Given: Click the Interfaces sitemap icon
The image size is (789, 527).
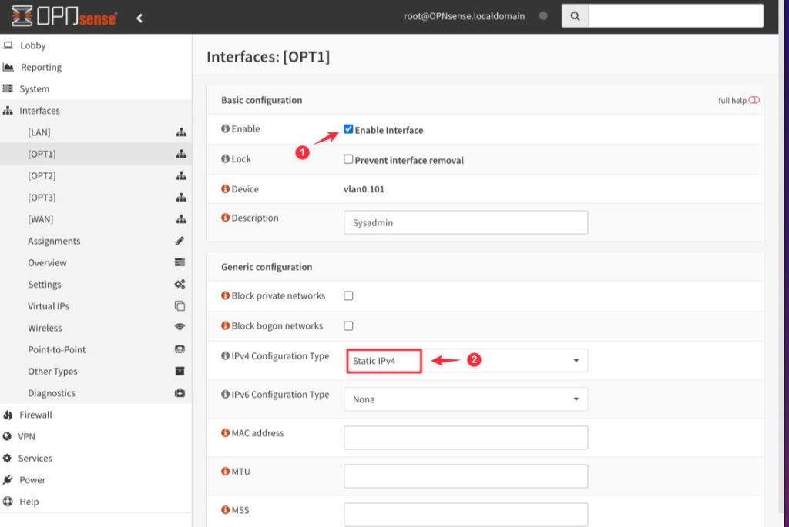Looking at the screenshot, I should point(8,111).
